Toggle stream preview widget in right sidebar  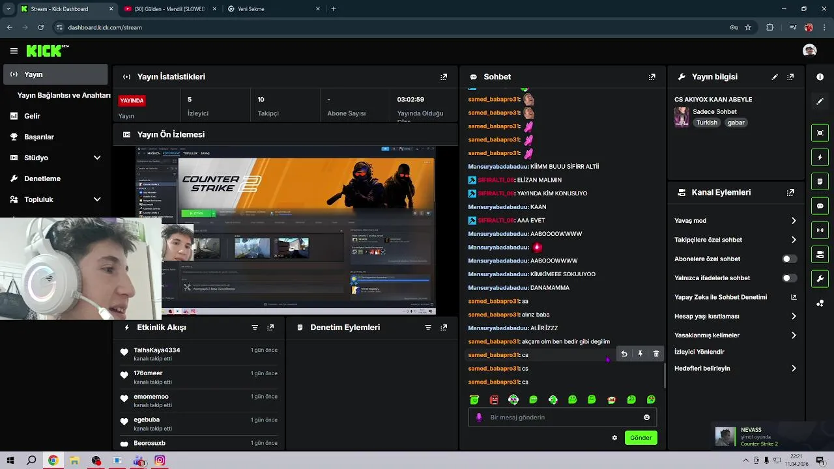pos(820,133)
